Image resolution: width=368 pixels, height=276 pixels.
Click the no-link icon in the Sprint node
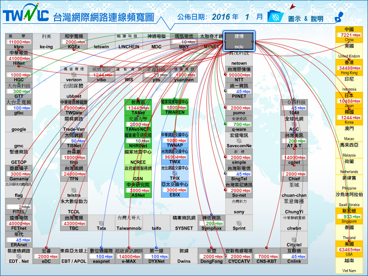pos(239,222)
